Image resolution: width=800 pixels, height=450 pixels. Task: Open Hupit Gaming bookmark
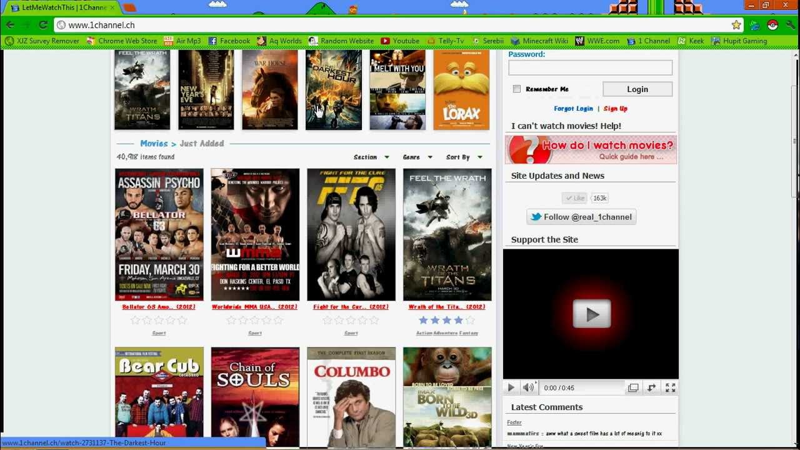pos(739,41)
